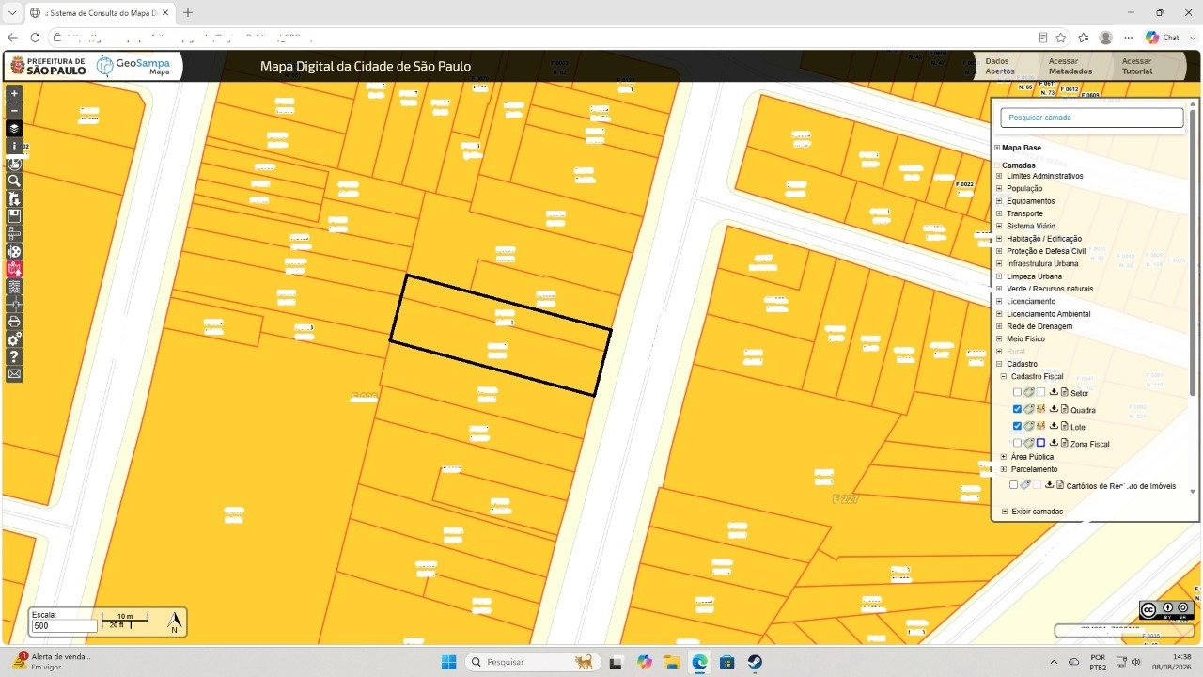The height and width of the screenshot is (677, 1203).
Task: Open the envelope contact tool
Action: [x=14, y=374]
